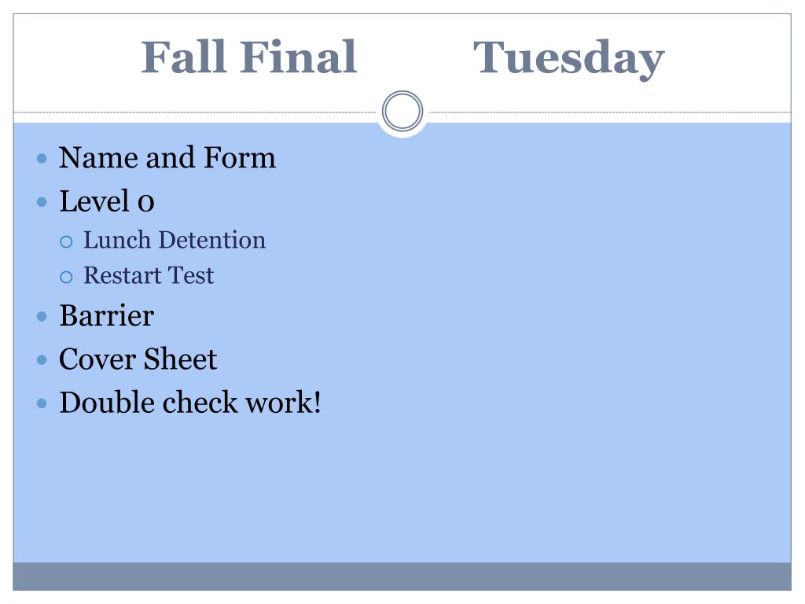The width and height of the screenshot is (805, 604).
Task: Click the bullet before Double check work!
Action: 42,403
